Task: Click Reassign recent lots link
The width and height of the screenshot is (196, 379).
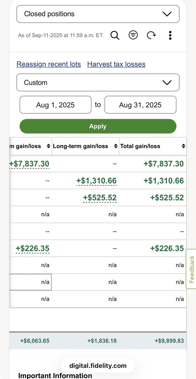Action: (49, 64)
